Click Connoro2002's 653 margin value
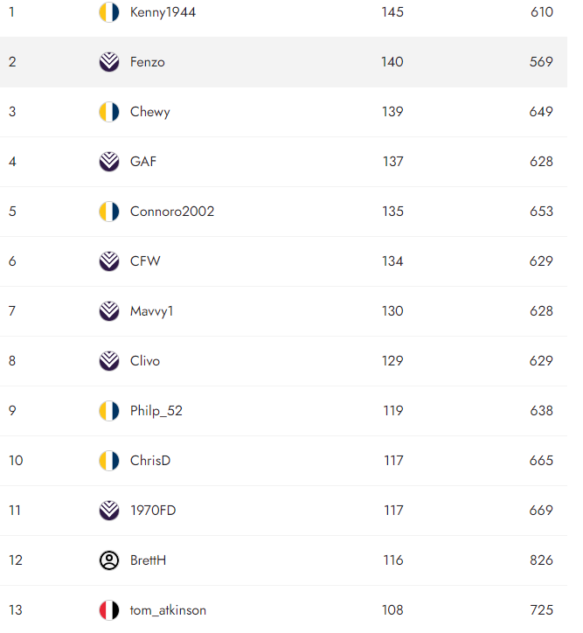 [542, 212]
